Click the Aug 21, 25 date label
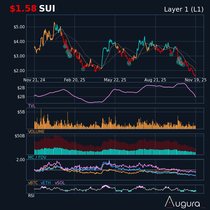The height and width of the screenshot is (210, 210). pyautogui.click(x=155, y=80)
